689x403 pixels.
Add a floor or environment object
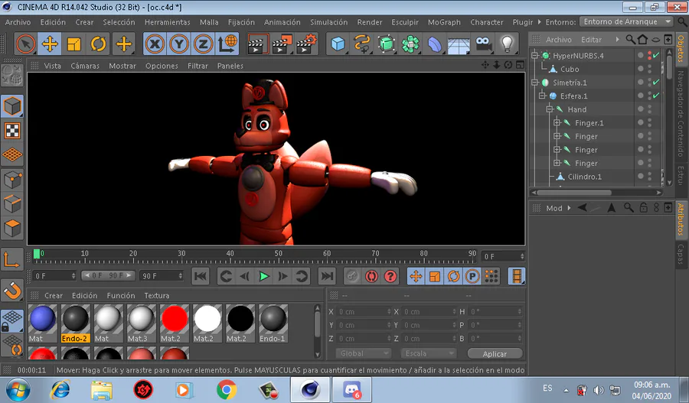[459, 44]
